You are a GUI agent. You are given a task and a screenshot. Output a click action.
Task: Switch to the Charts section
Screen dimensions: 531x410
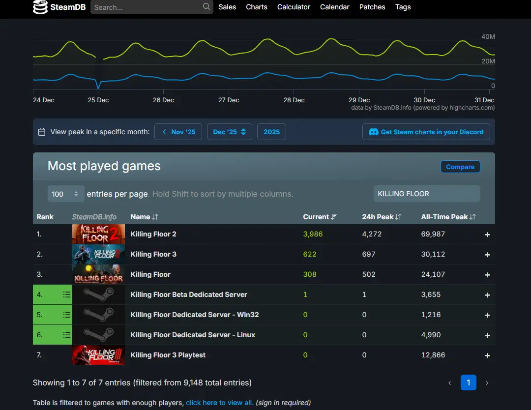256,7
